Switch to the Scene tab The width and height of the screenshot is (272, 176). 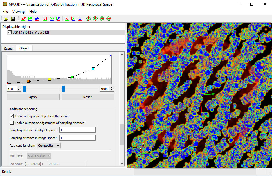(x=8, y=49)
